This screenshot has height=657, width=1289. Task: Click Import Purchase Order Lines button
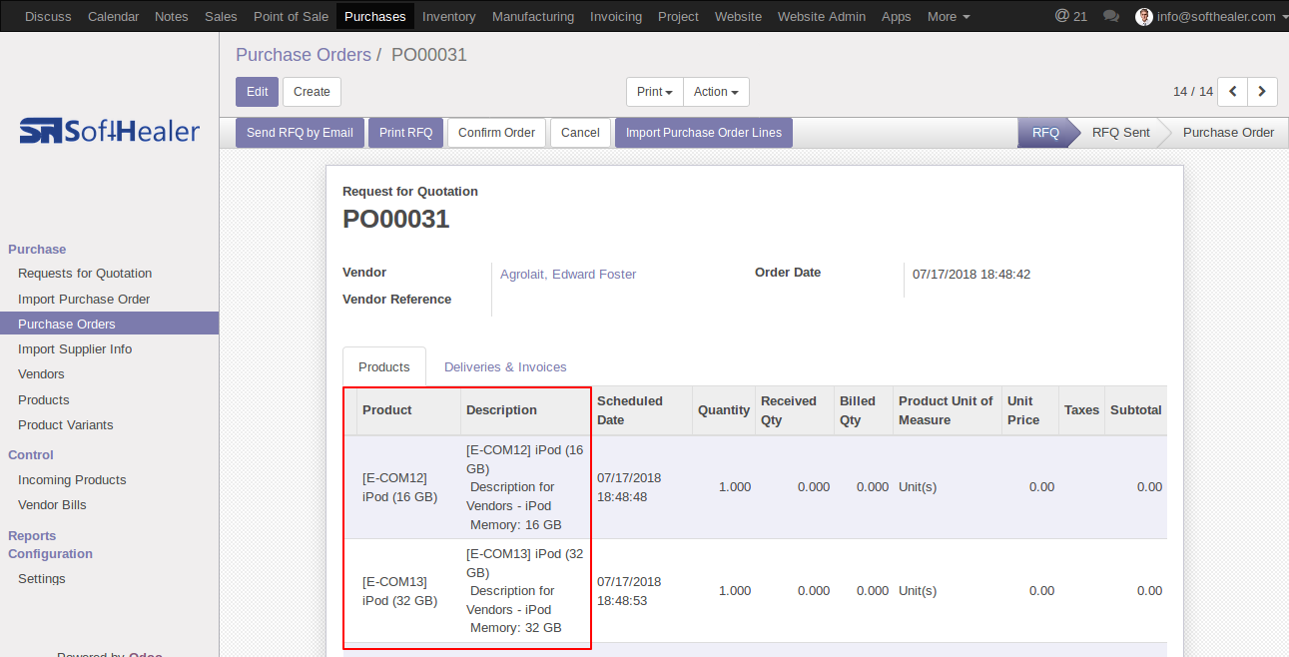point(704,133)
